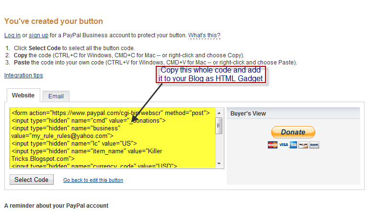Click the code line name="lc" value="US"
Viewport: 368px width, 211px height.
[74, 143]
